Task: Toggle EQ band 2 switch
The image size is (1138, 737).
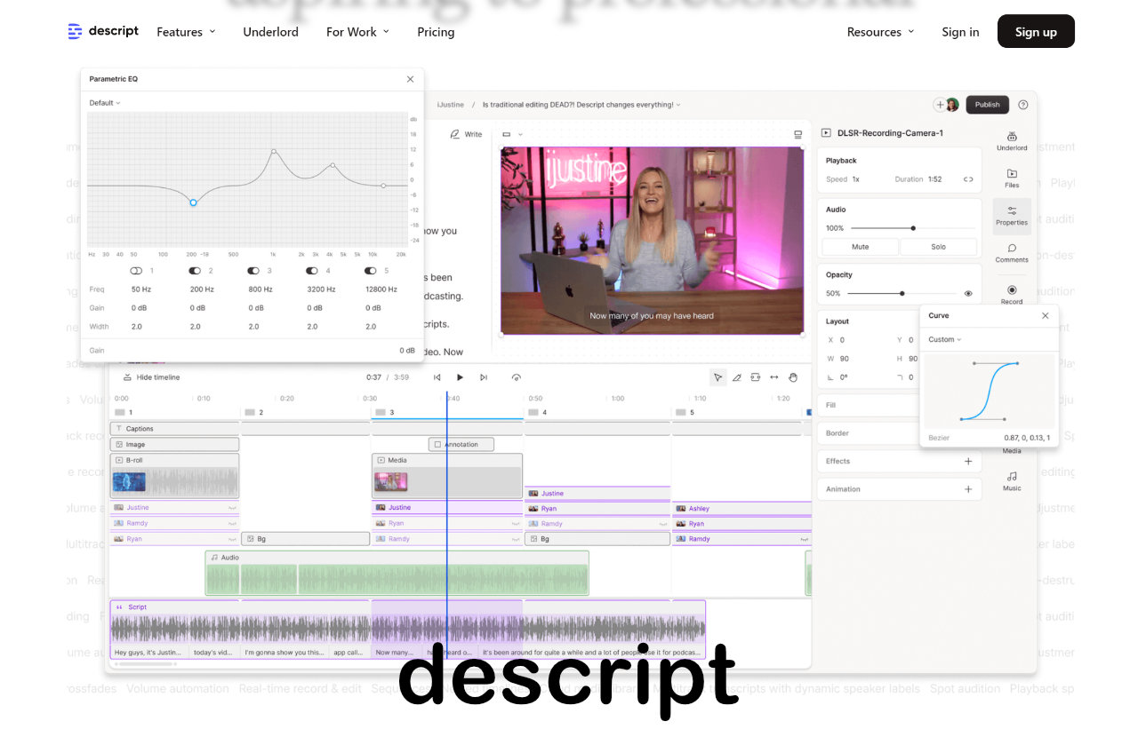Action: pos(195,271)
